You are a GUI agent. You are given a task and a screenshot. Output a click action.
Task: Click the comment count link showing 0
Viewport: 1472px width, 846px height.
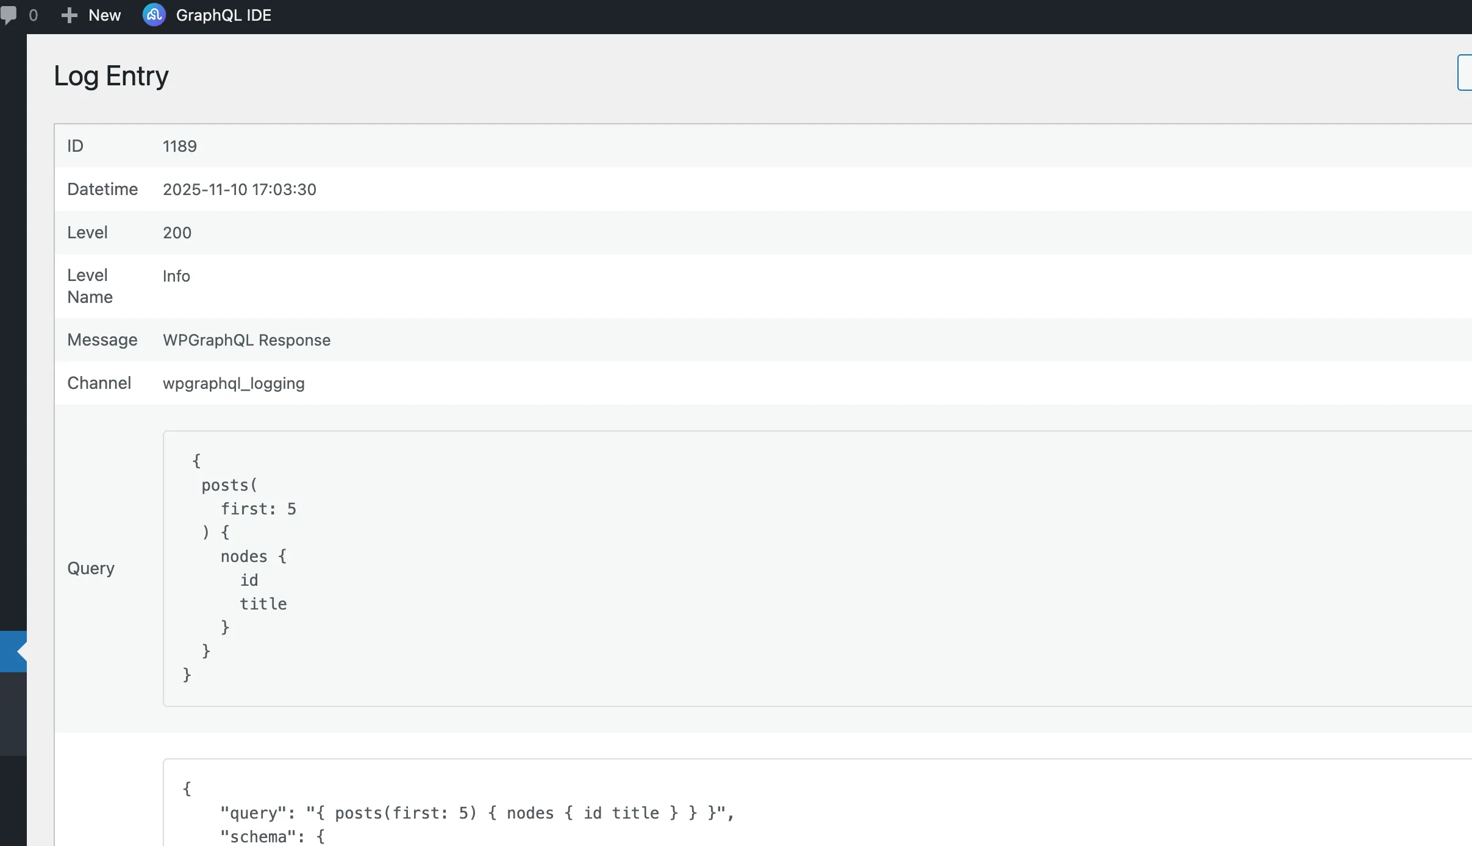pos(34,15)
